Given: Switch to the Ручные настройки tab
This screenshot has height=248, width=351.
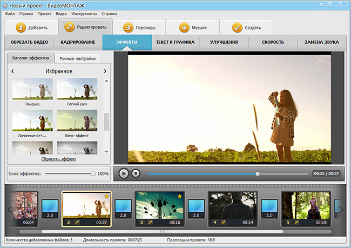Looking at the screenshot, I should (x=78, y=58).
